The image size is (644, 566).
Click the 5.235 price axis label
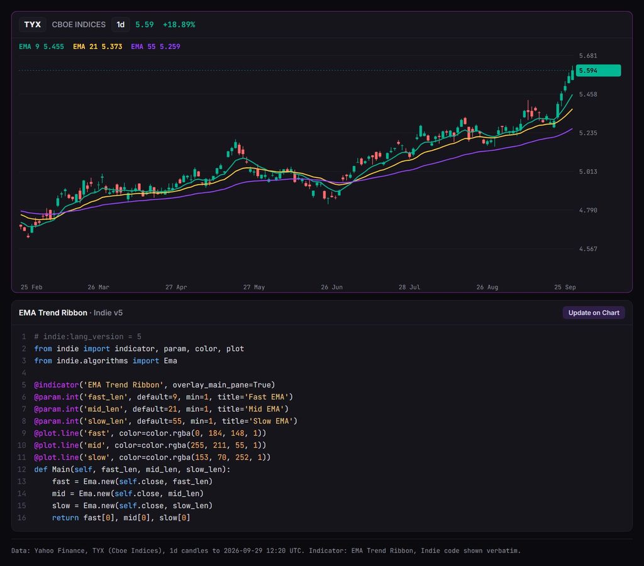(588, 133)
